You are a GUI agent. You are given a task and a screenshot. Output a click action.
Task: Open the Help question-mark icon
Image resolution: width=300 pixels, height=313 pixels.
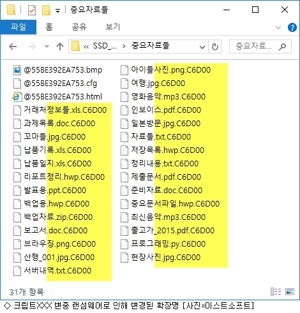tap(292, 27)
